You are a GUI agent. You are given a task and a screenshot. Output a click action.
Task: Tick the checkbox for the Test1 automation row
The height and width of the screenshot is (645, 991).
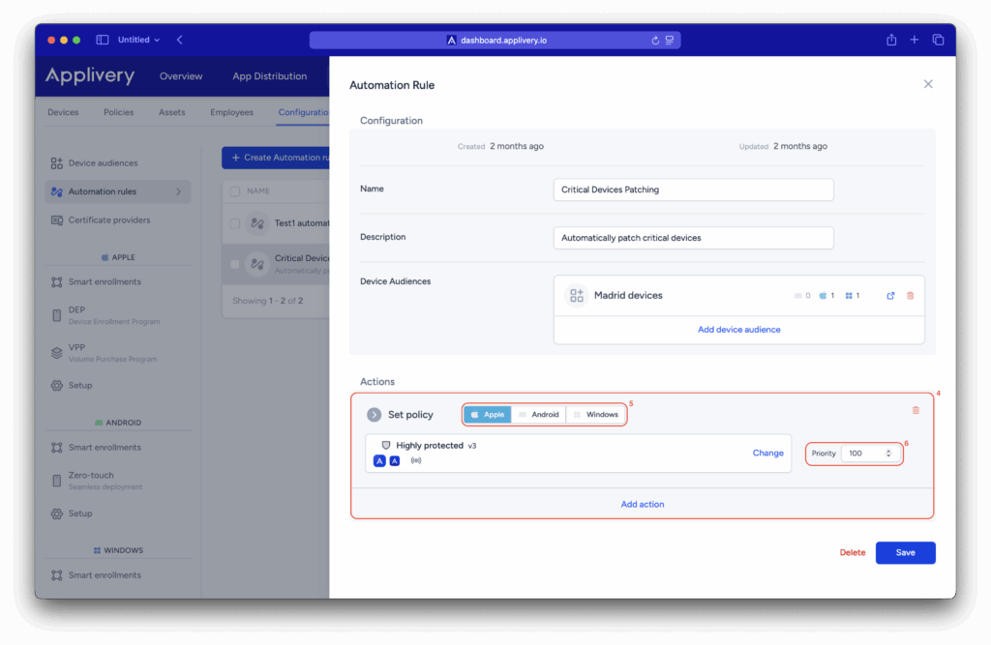234,223
